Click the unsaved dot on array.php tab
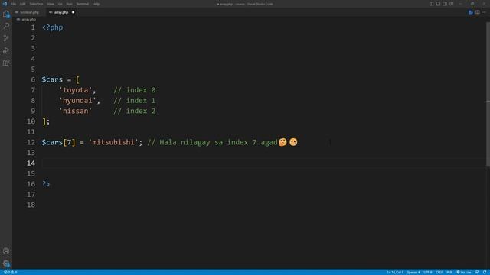 pyautogui.click(x=73, y=12)
